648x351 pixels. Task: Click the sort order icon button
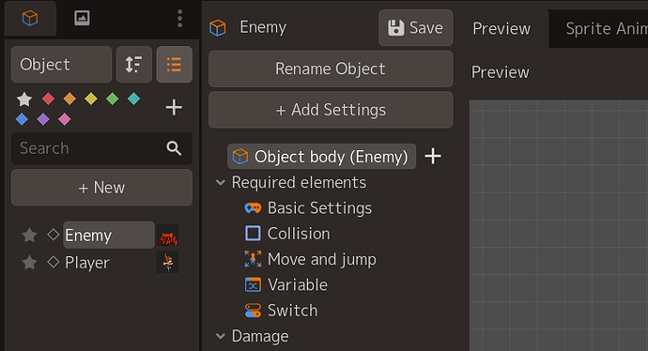point(134,65)
